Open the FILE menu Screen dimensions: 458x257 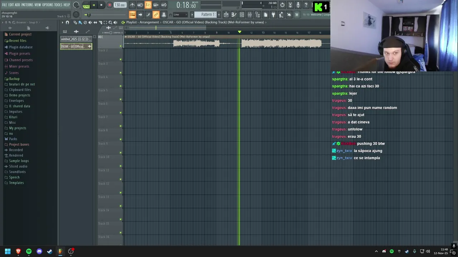[x=4, y=5]
